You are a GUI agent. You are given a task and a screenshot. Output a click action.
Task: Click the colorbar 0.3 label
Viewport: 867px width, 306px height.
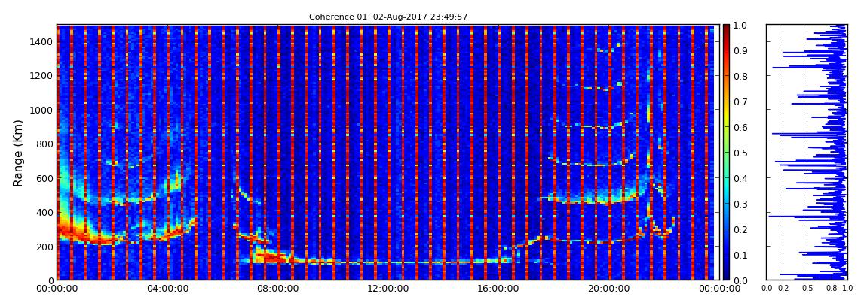(x=740, y=204)
